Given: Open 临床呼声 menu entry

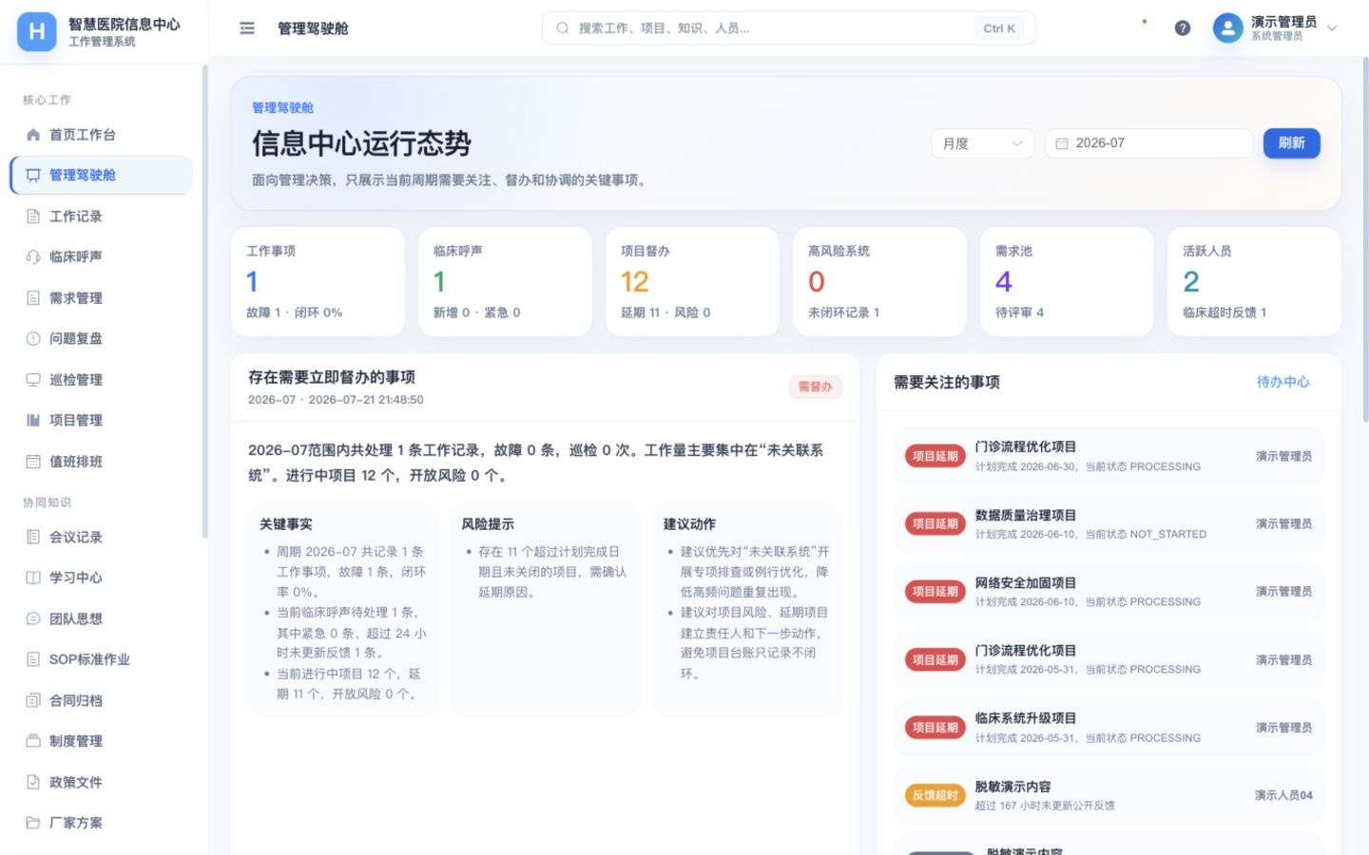Looking at the screenshot, I should pyautogui.click(x=102, y=256).
